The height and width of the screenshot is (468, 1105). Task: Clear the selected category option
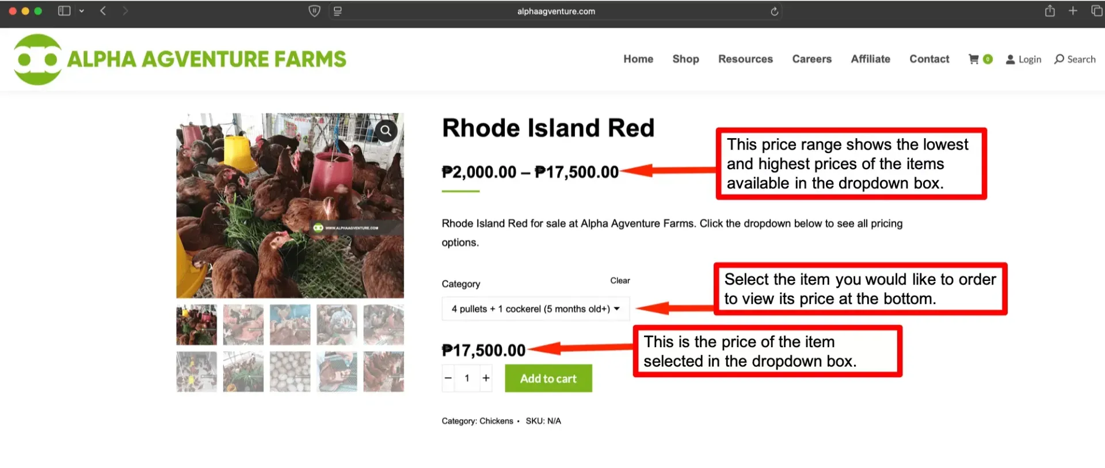tap(620, 281)
